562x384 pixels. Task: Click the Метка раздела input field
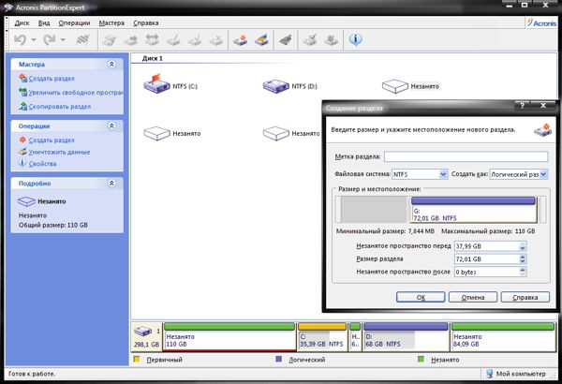pos(466,156)
